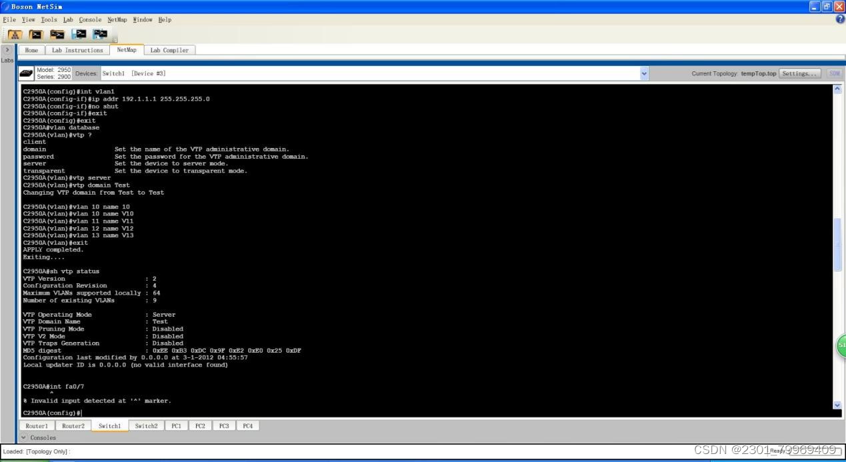Screen dimensions: 846x462
Task: Expand the Labs side panel arrow
Action: pyautogui.click(x=7, y=49)
